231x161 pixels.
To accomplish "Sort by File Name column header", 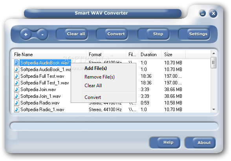I will tap(49, 55).
